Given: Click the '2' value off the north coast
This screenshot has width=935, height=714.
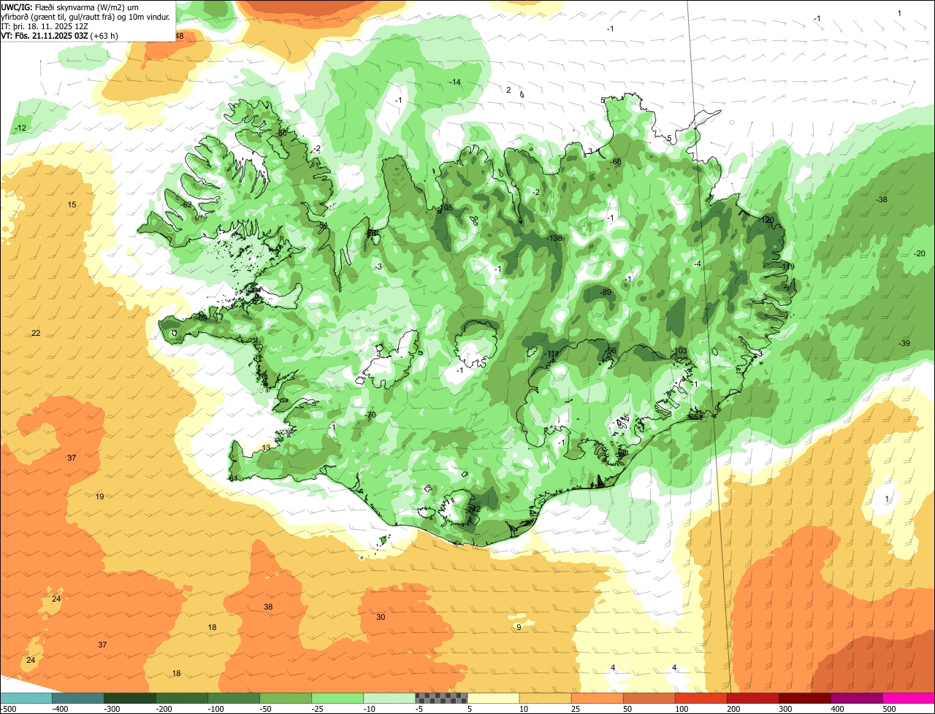Looking at the screenshot, I should (508, 90).
